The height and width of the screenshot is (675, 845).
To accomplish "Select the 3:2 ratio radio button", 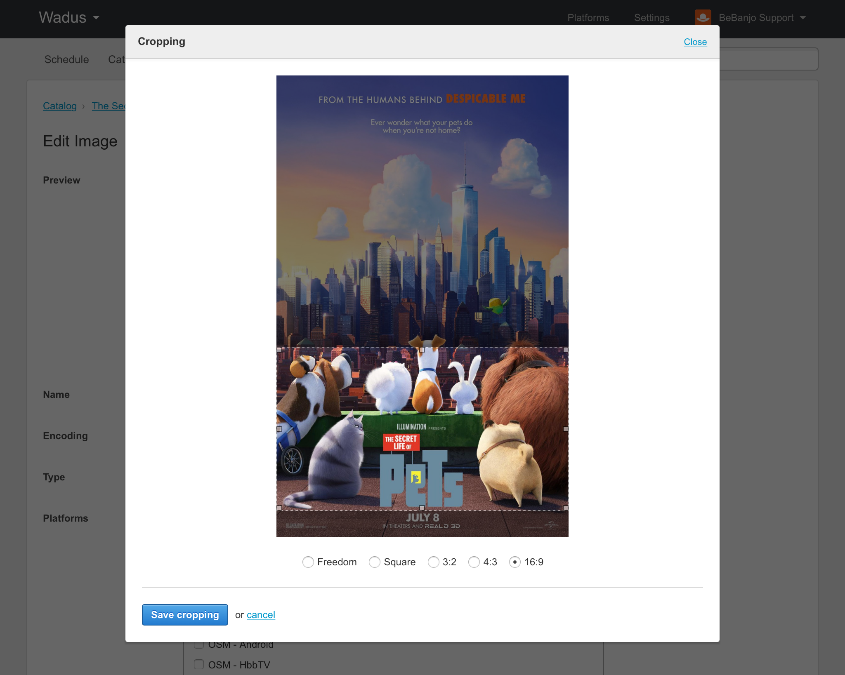I will click(433, 562).
